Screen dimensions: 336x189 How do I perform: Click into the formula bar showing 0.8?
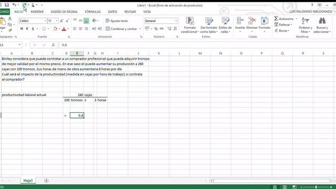(x=197, y=45)
